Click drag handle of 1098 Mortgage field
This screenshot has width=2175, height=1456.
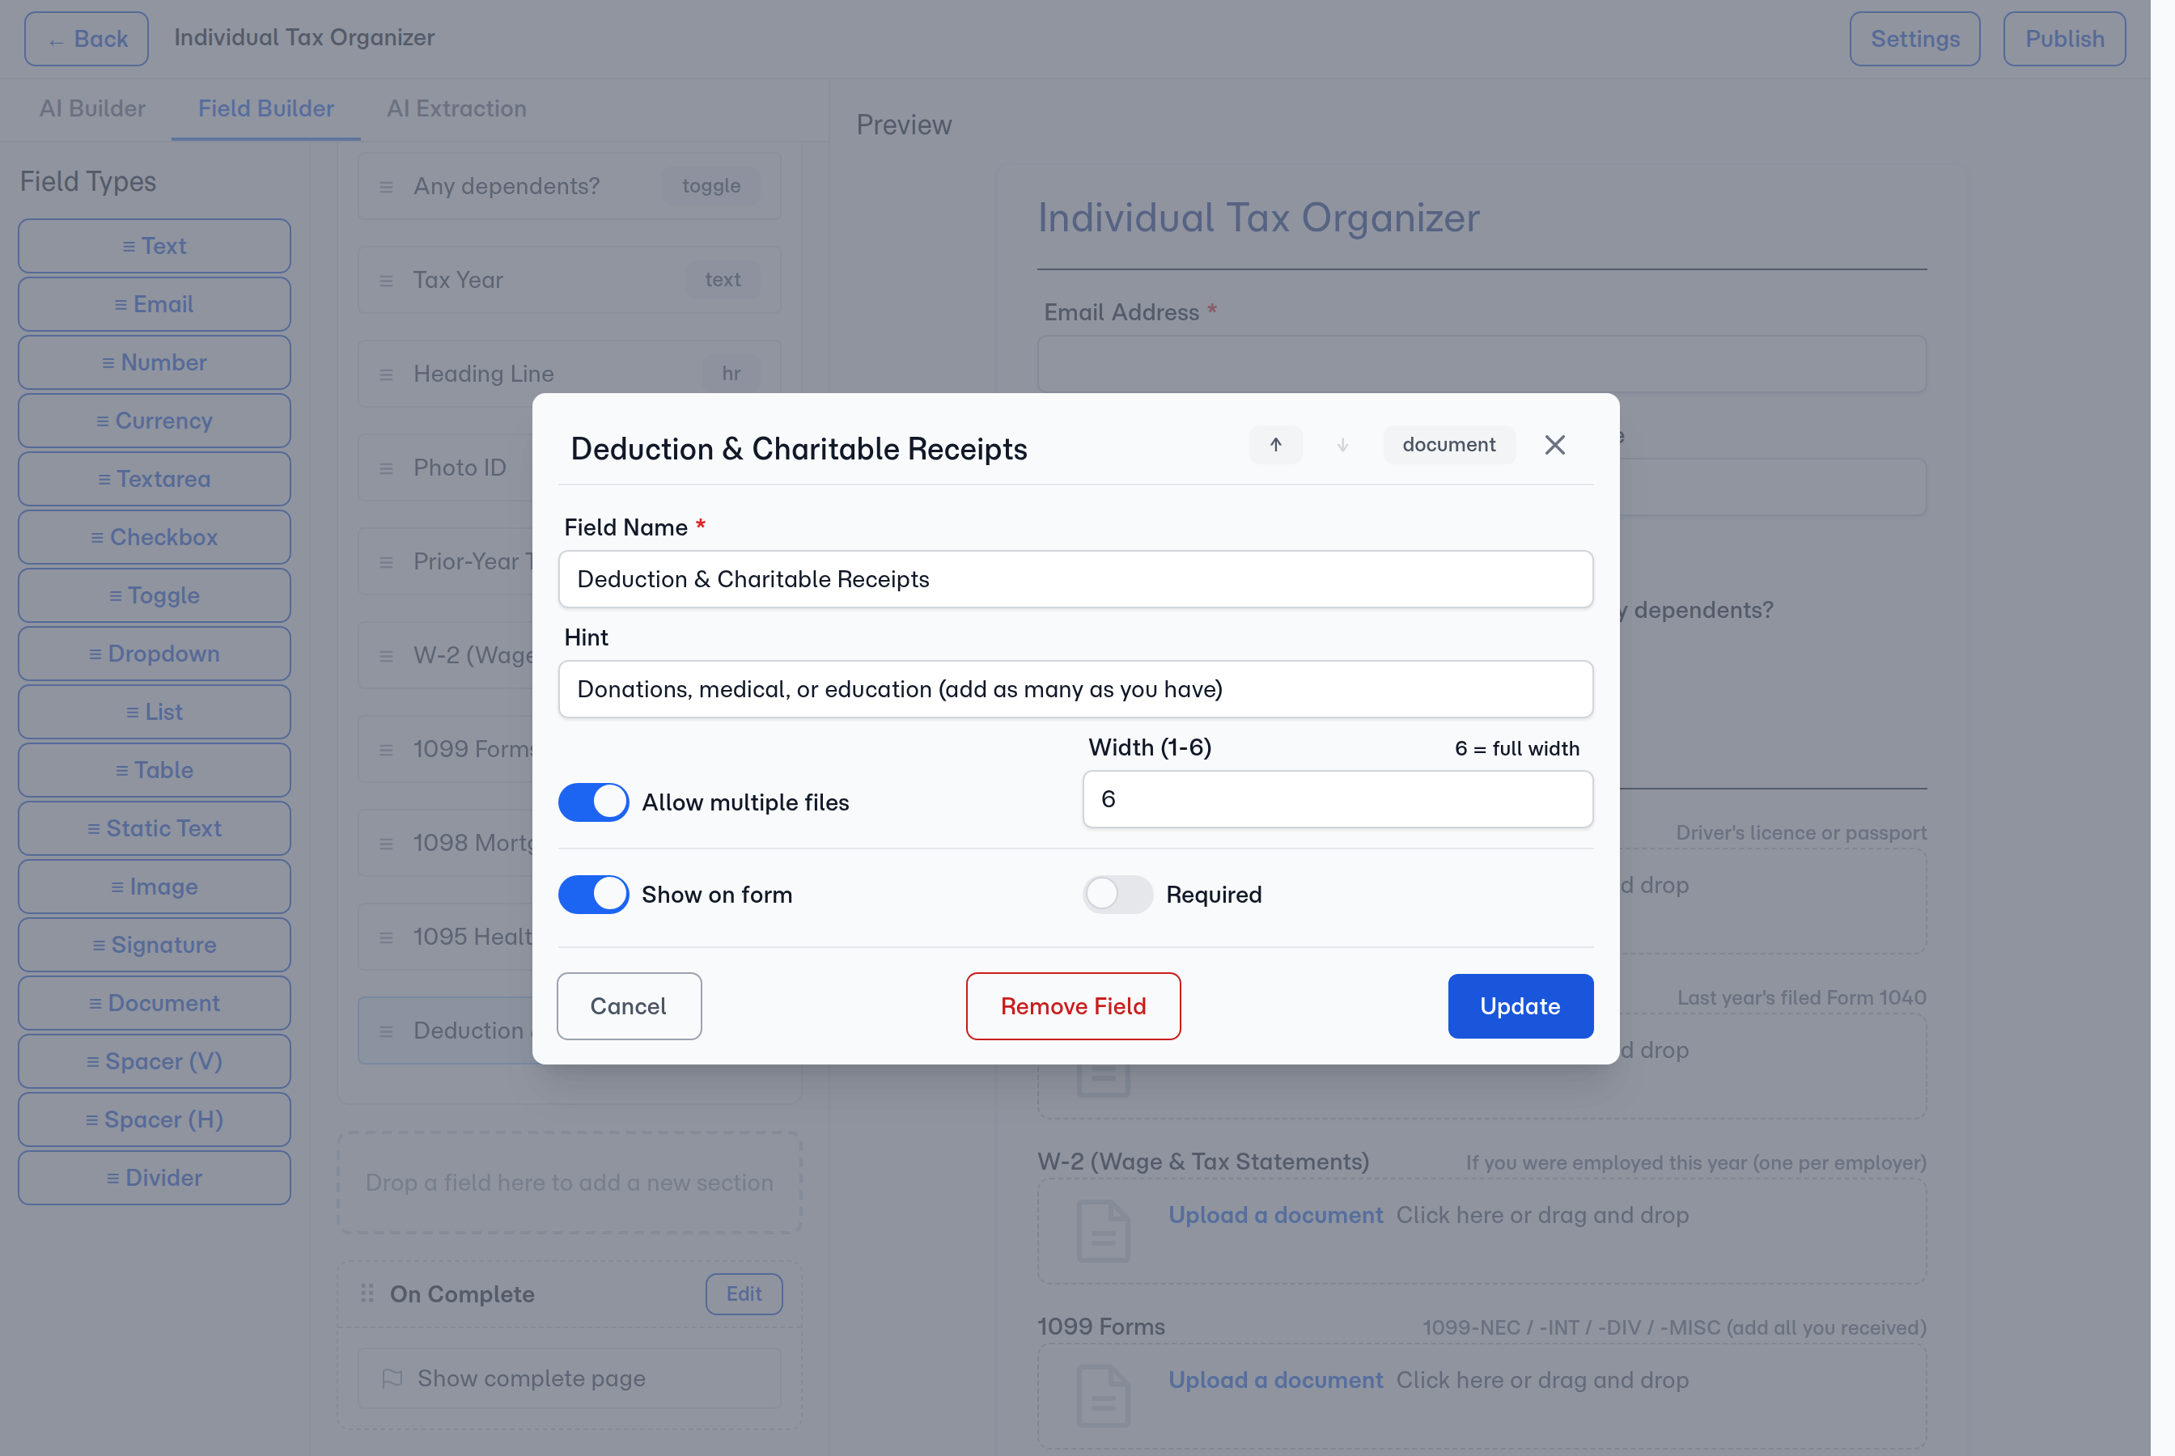click(x=385, y=843)
